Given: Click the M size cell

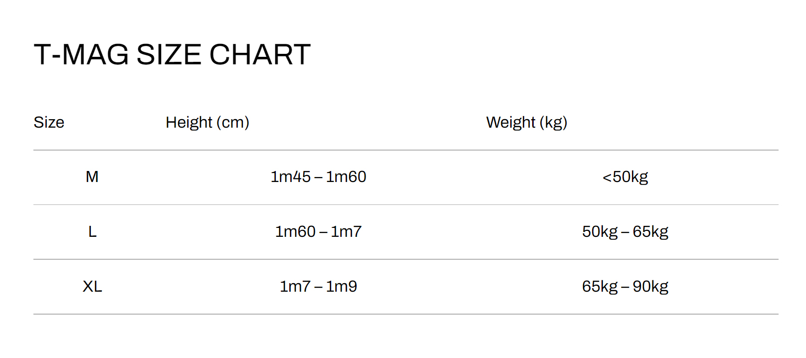Looking at the screenshot, I should coord(92,177).
